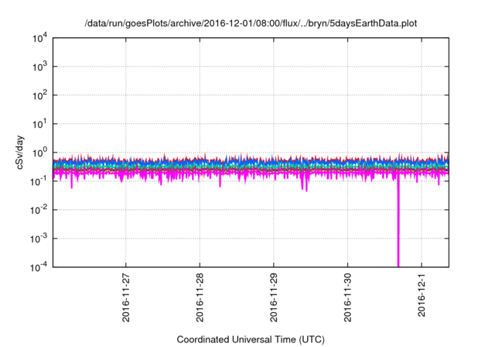Select the 10^-3 y-axis label
Screen dimensions: 495x347
[39, 239]
